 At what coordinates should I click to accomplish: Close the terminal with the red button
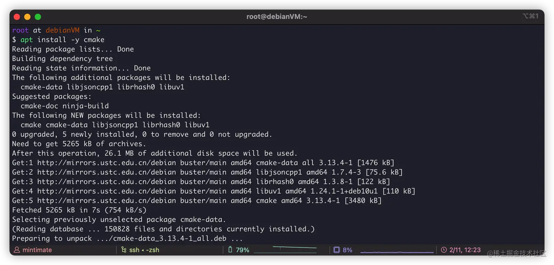point(17,16)
